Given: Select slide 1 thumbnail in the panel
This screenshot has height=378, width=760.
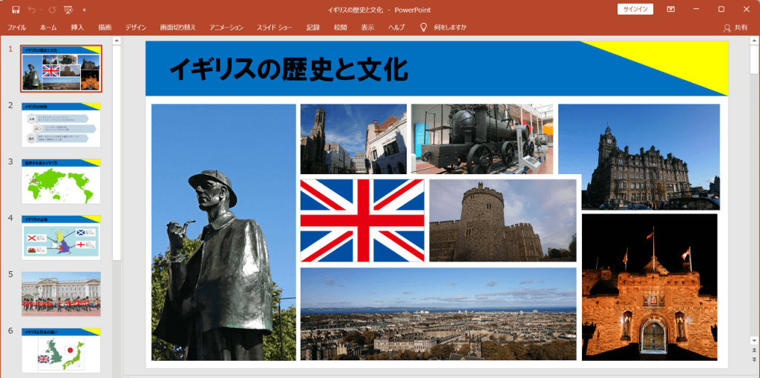Looking at the screenshot, I should click(61, 68).
